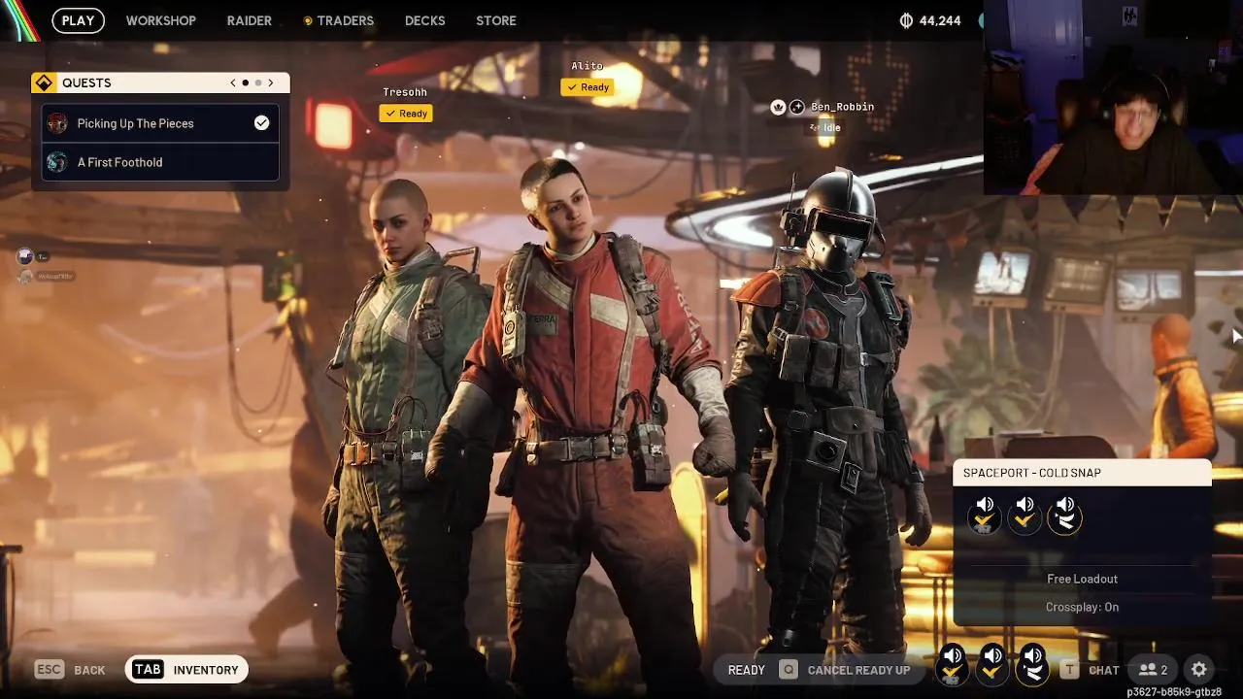The height and width of the screenshot is (699, 1243).
Task: Open the Chat button
Action: 1091,670
